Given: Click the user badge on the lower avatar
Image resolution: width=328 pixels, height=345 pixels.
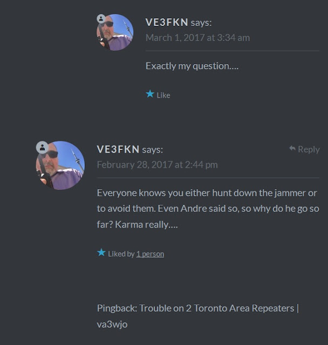Looking at the screenshot, I should (x=42, y=147).
